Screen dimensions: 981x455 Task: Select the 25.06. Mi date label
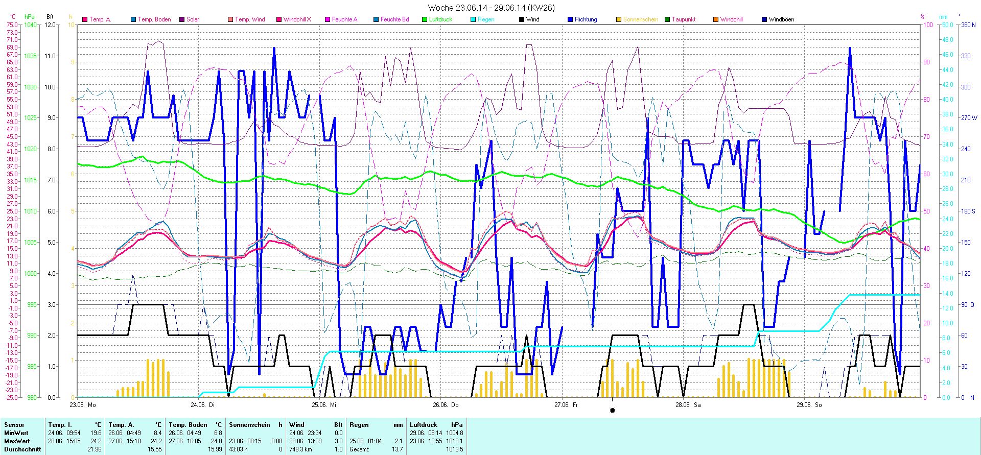pos(324,405)
